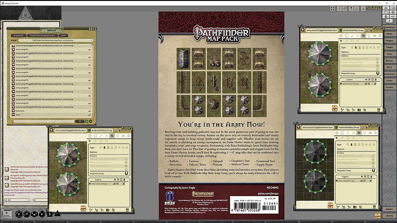Click the All filter button in Images window
Screen dimensions: 397x223
(x=80, y=121)
